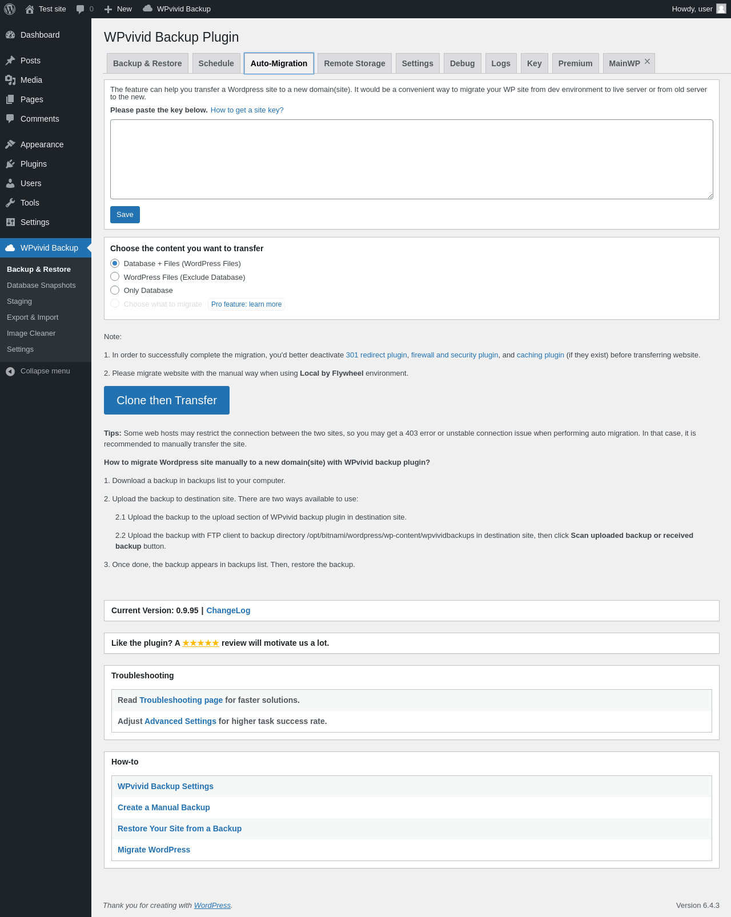Image resolution: width=731 pixels, height=917 pixels.
Task: Open the Schedule tab
Action: [x=216, y=63]
